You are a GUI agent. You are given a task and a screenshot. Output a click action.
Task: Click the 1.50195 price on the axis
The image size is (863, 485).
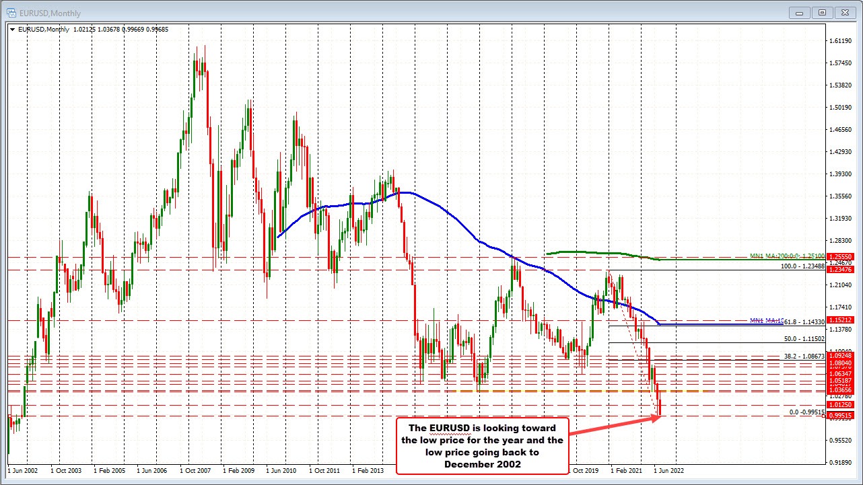coord(841,108)
